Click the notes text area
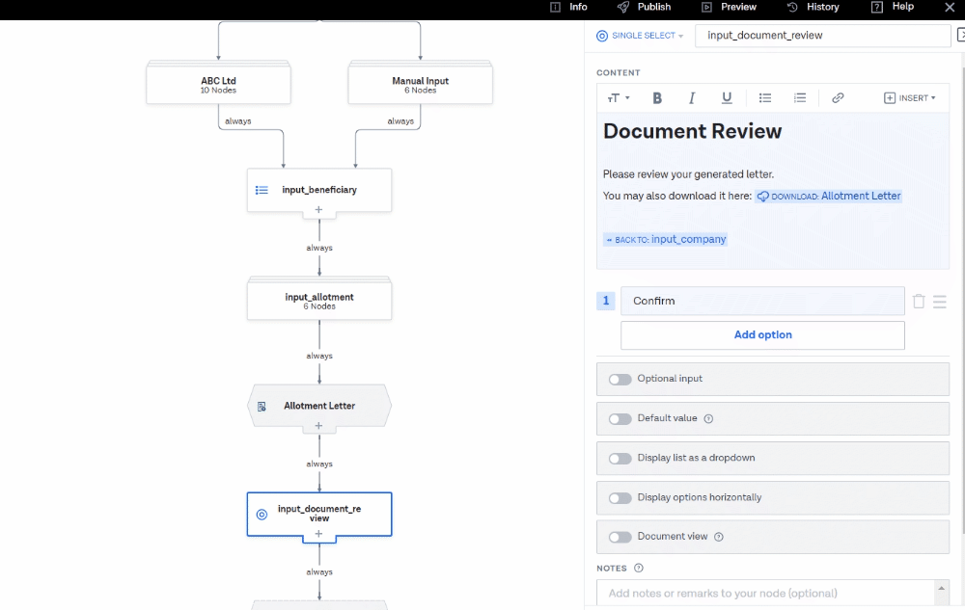The height and width of the screenshot is (610, 965). tap(766, 594)
